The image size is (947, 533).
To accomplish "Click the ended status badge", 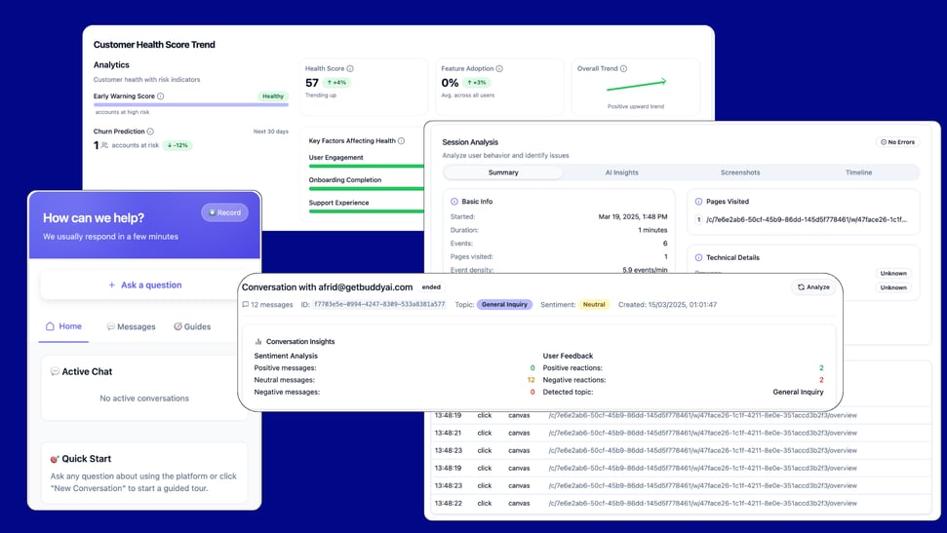I will [431, 287].
